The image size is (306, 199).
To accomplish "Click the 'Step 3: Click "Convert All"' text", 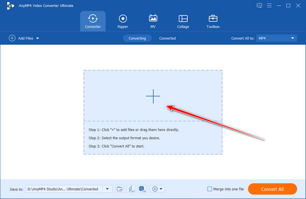I will click(116, 146).
